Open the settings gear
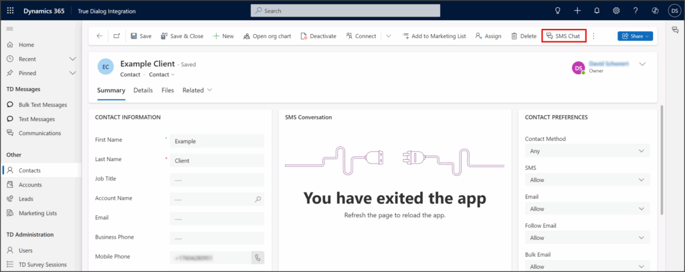Viewport: 685px width, 272px height. point(616,11)
